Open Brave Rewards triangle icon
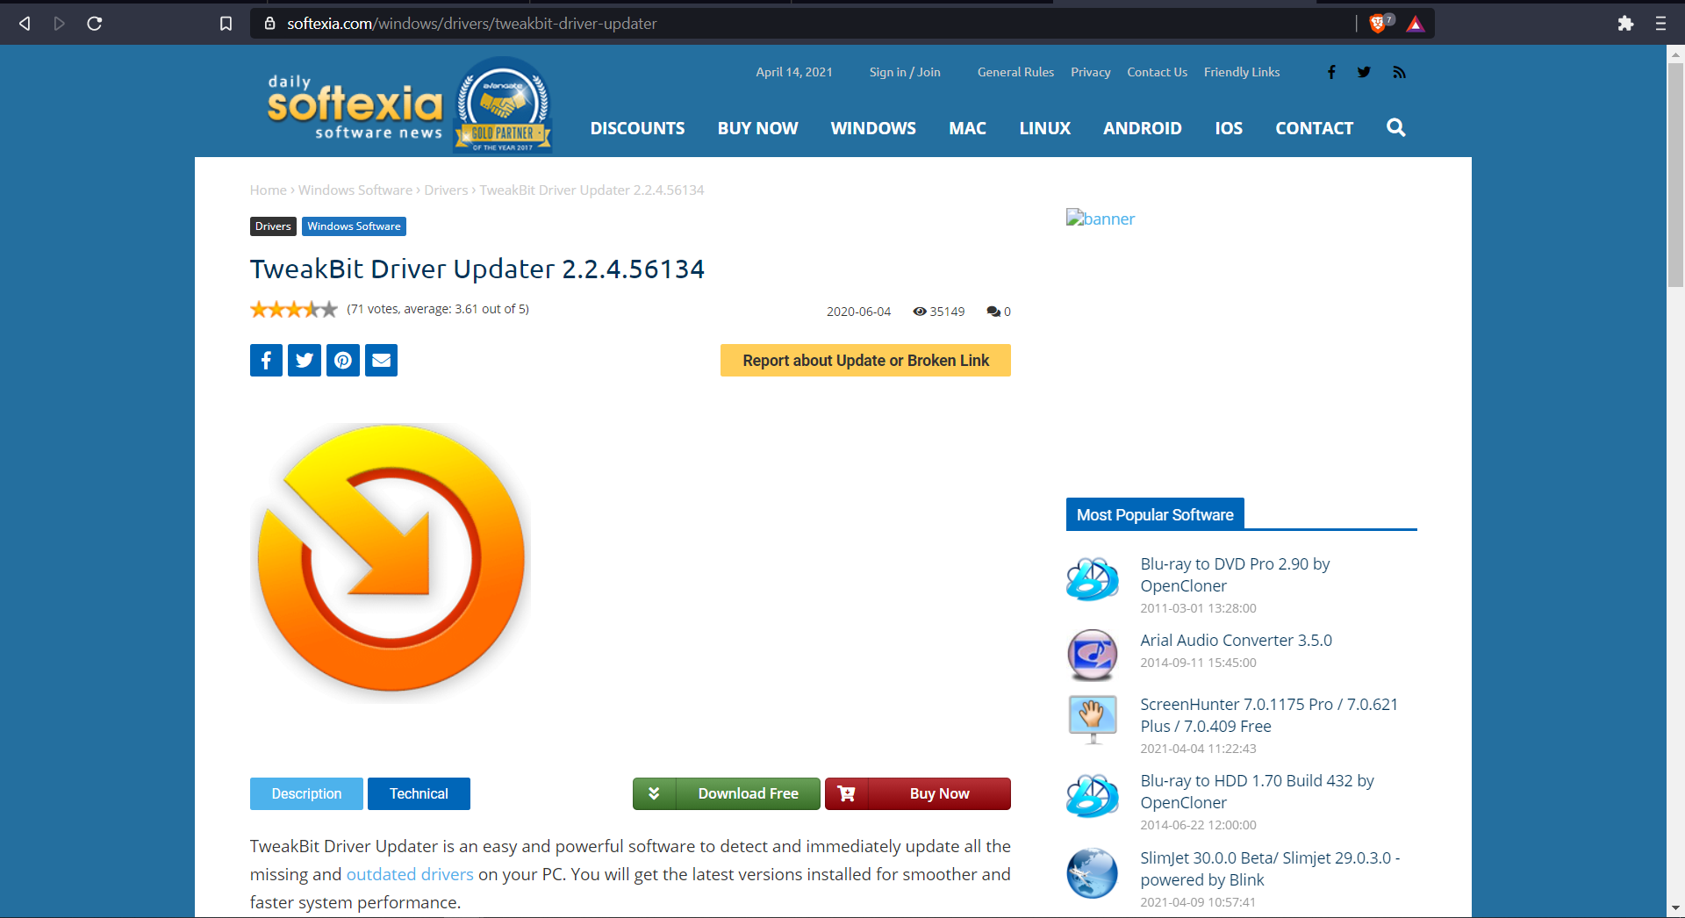 point(1415,24)
